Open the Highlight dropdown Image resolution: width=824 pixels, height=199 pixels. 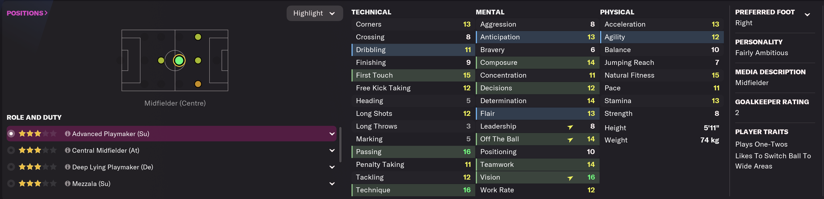pos(314,13)
